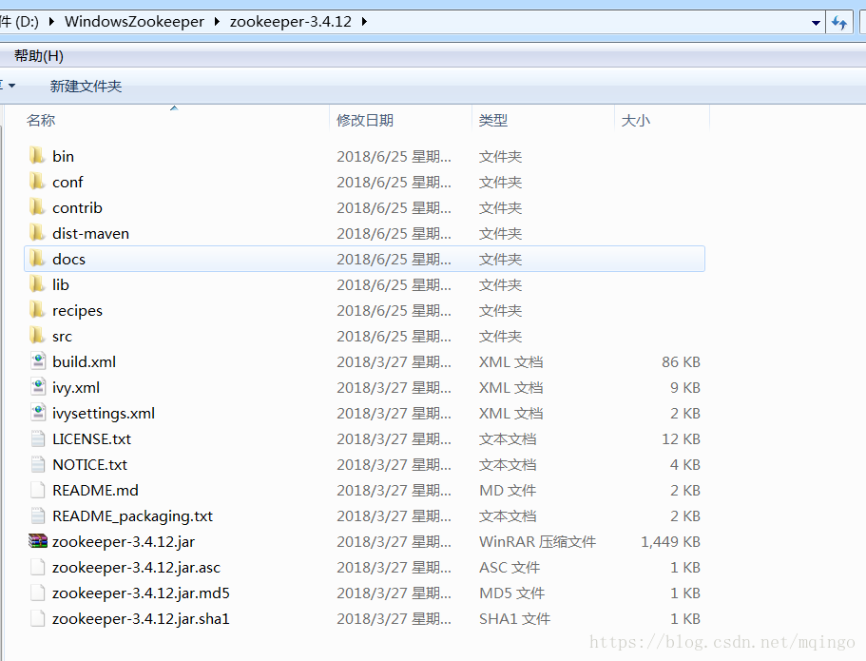Click the contrib folder icon
This screenshot has height=661, width=866.
(x=37, y=207)
